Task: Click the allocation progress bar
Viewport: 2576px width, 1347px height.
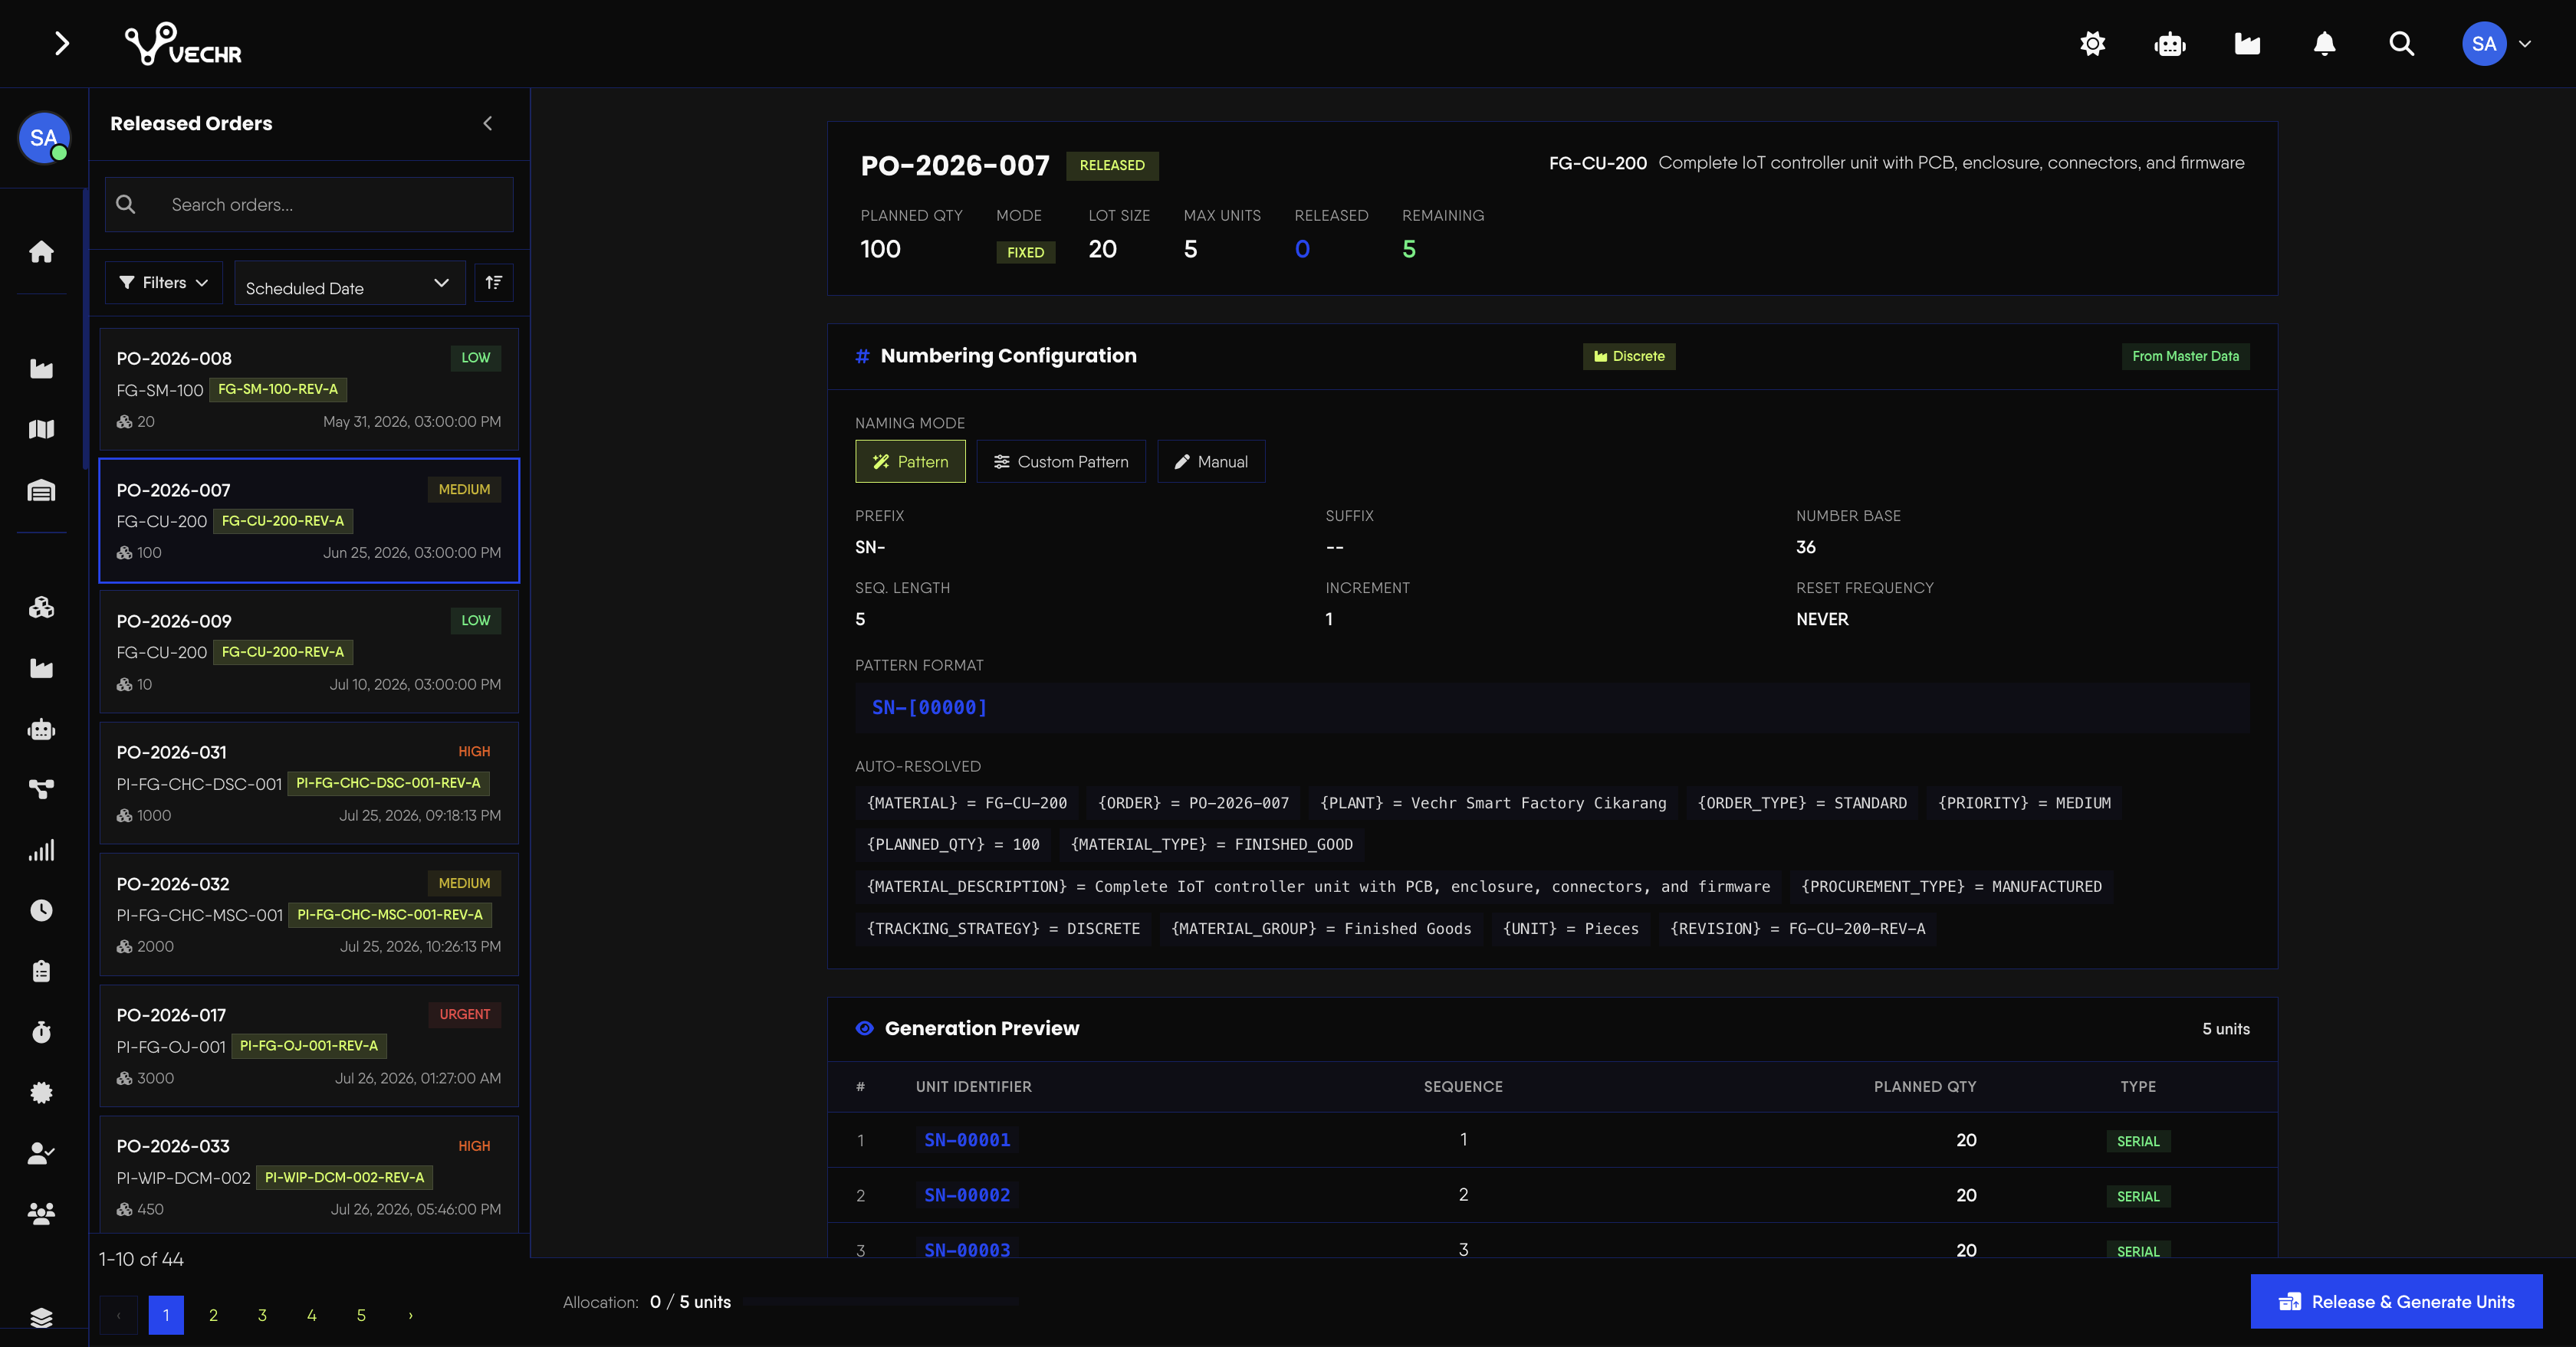Action: click(881, 1302)
